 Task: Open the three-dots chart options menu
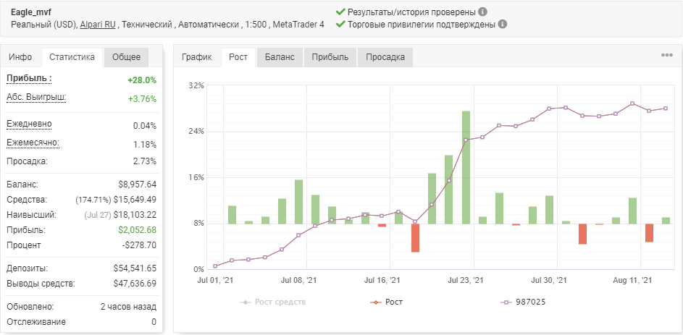tap(667, 55)
